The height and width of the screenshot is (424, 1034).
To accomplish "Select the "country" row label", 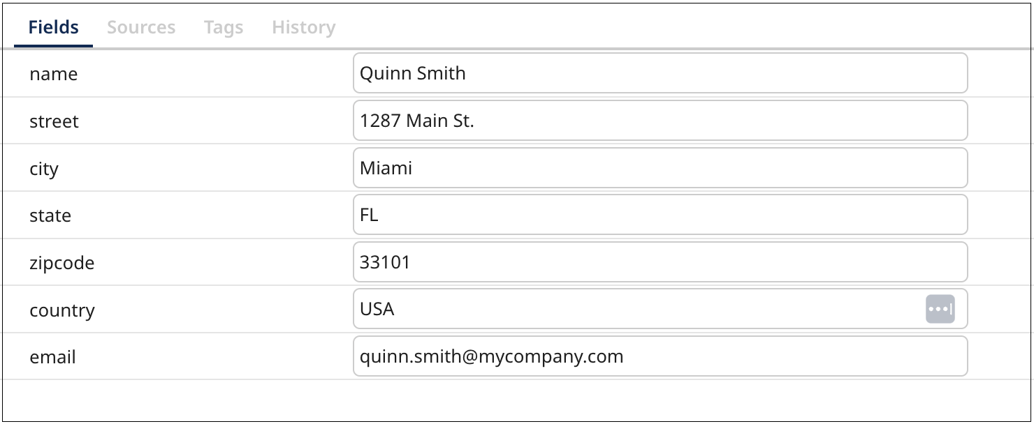I will 62,310.
